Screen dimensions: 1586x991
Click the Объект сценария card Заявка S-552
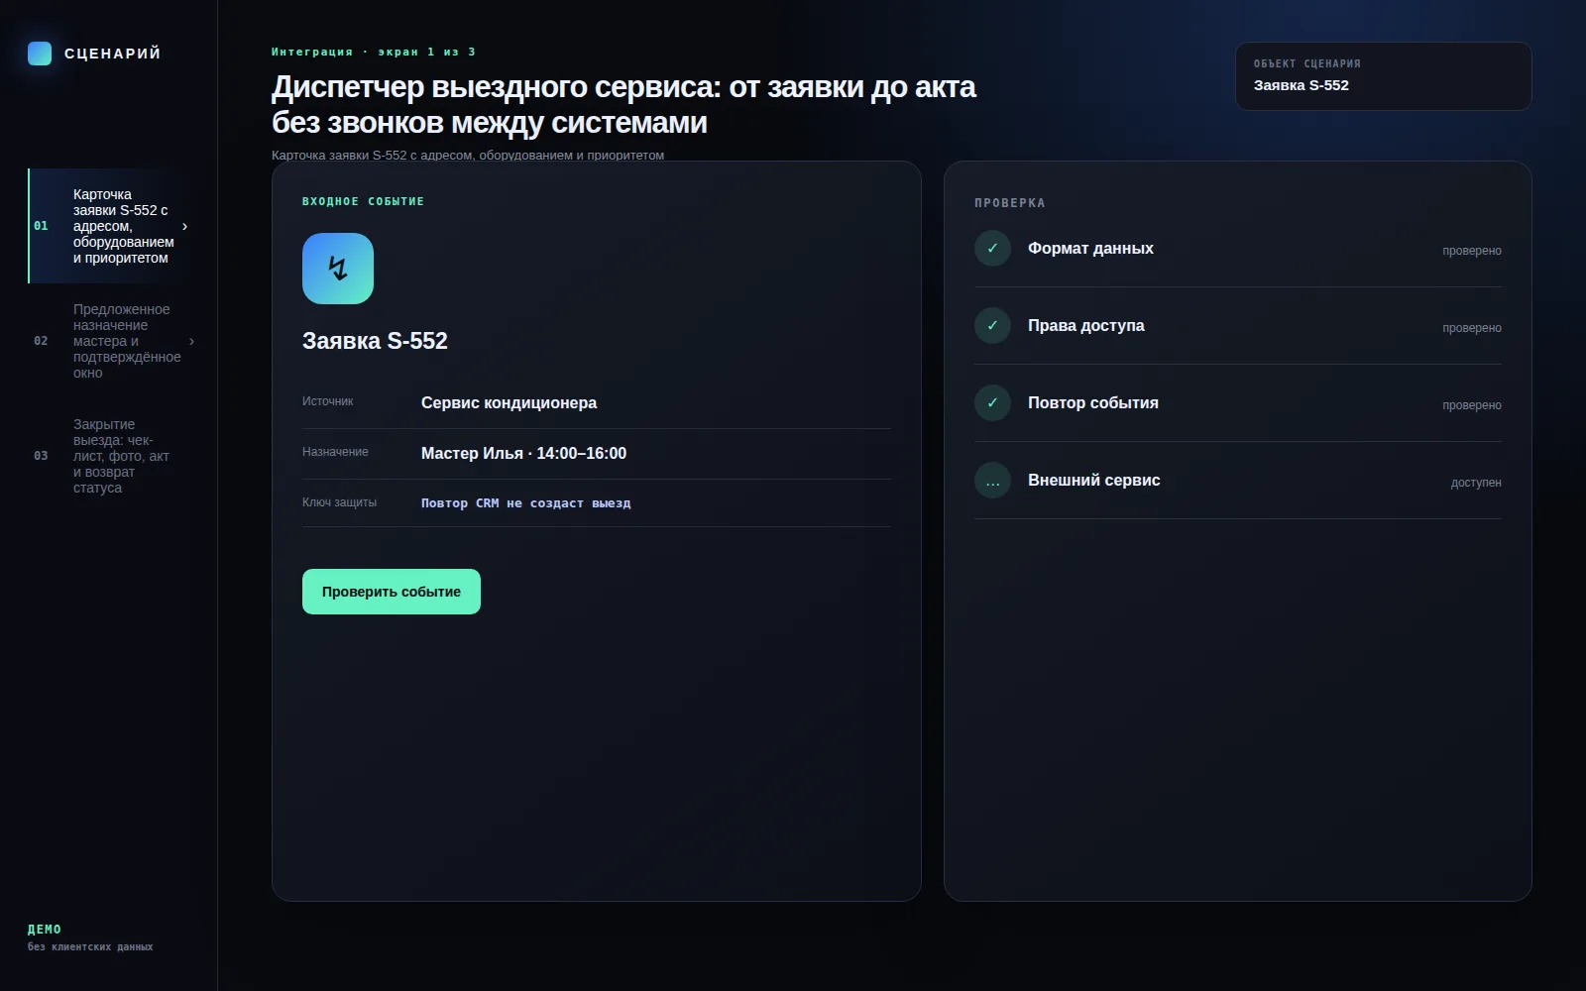tap(1383, 76)
